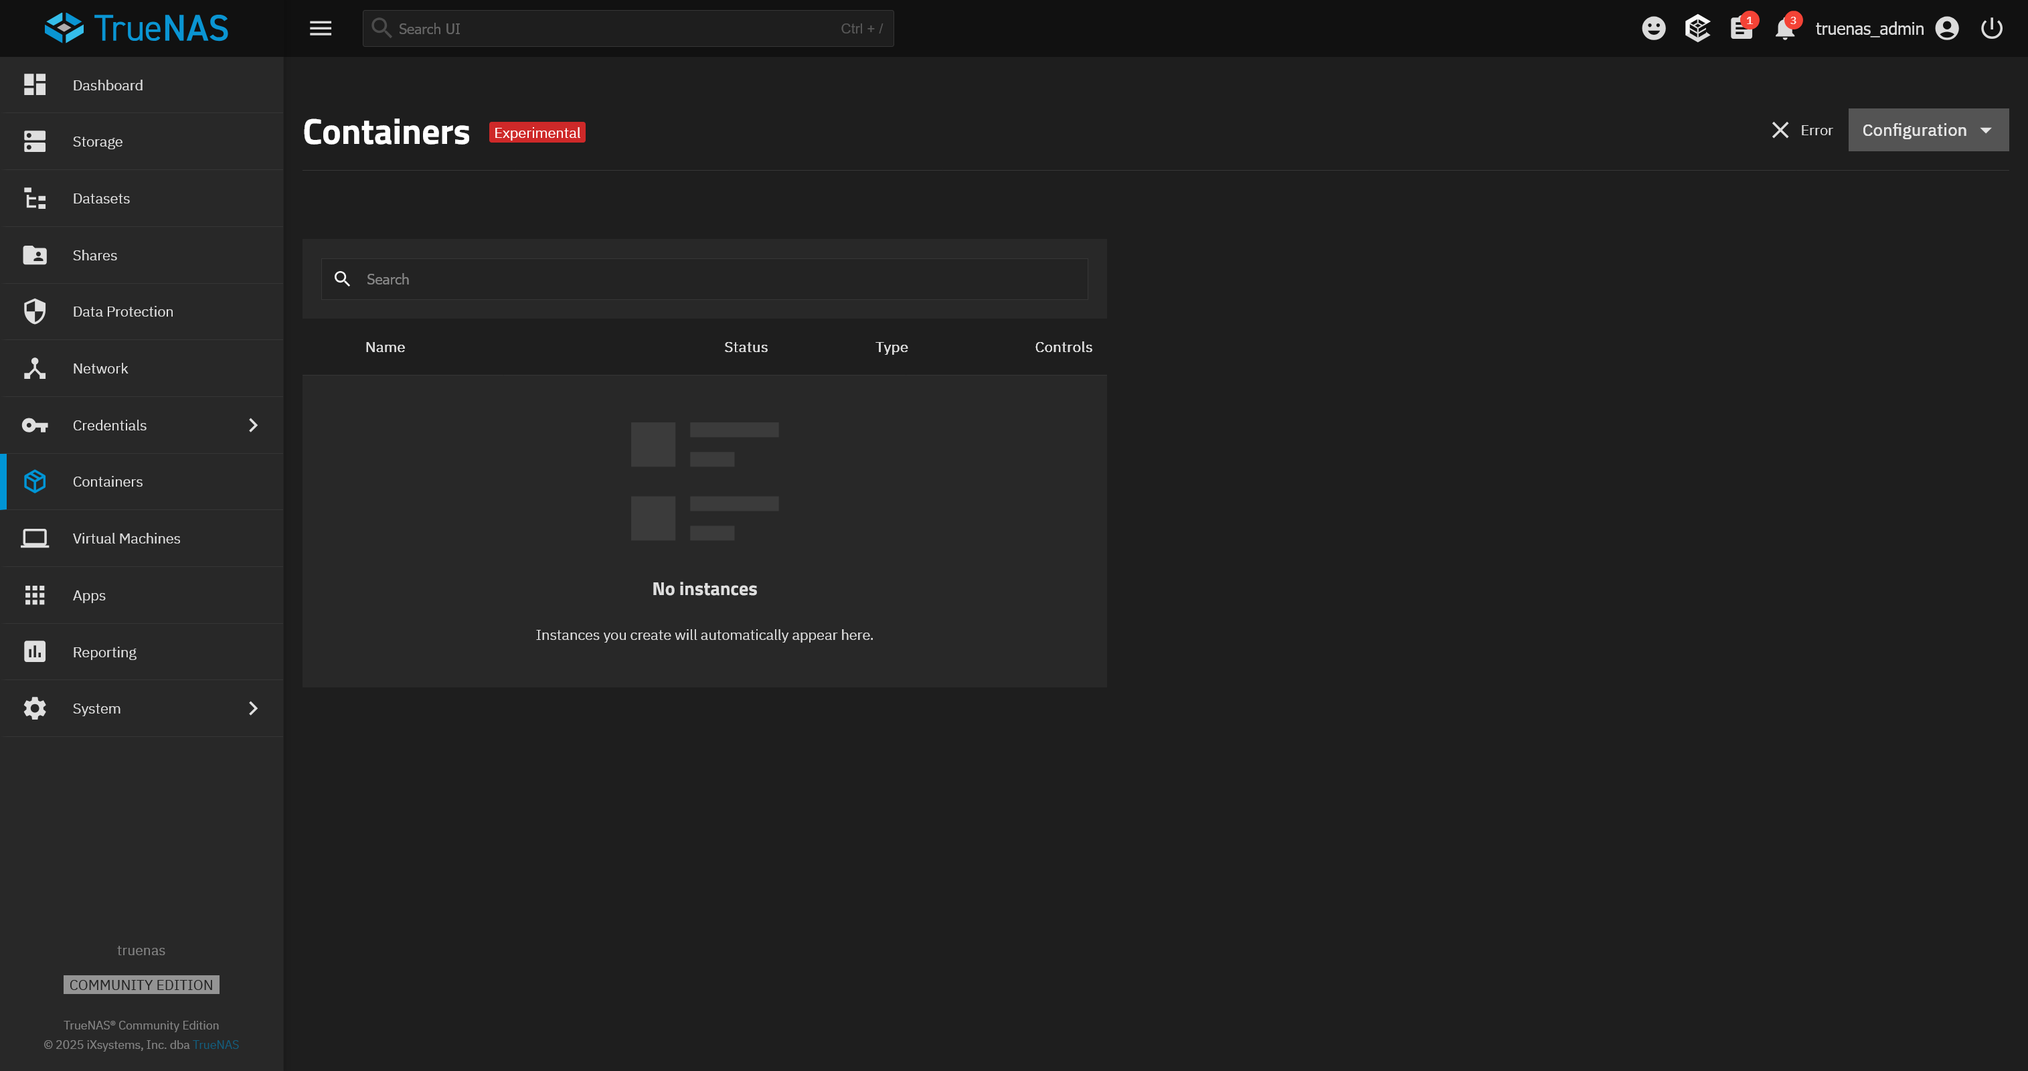Focus the Search UI field
This screenshot has height=1071, width=2028.
[x=627, y=28]
